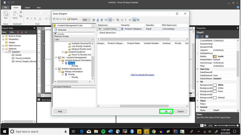Toggle the Show Empty Cells funnel icon
Viewport: 241px width, 135px height.
(102, 20)
